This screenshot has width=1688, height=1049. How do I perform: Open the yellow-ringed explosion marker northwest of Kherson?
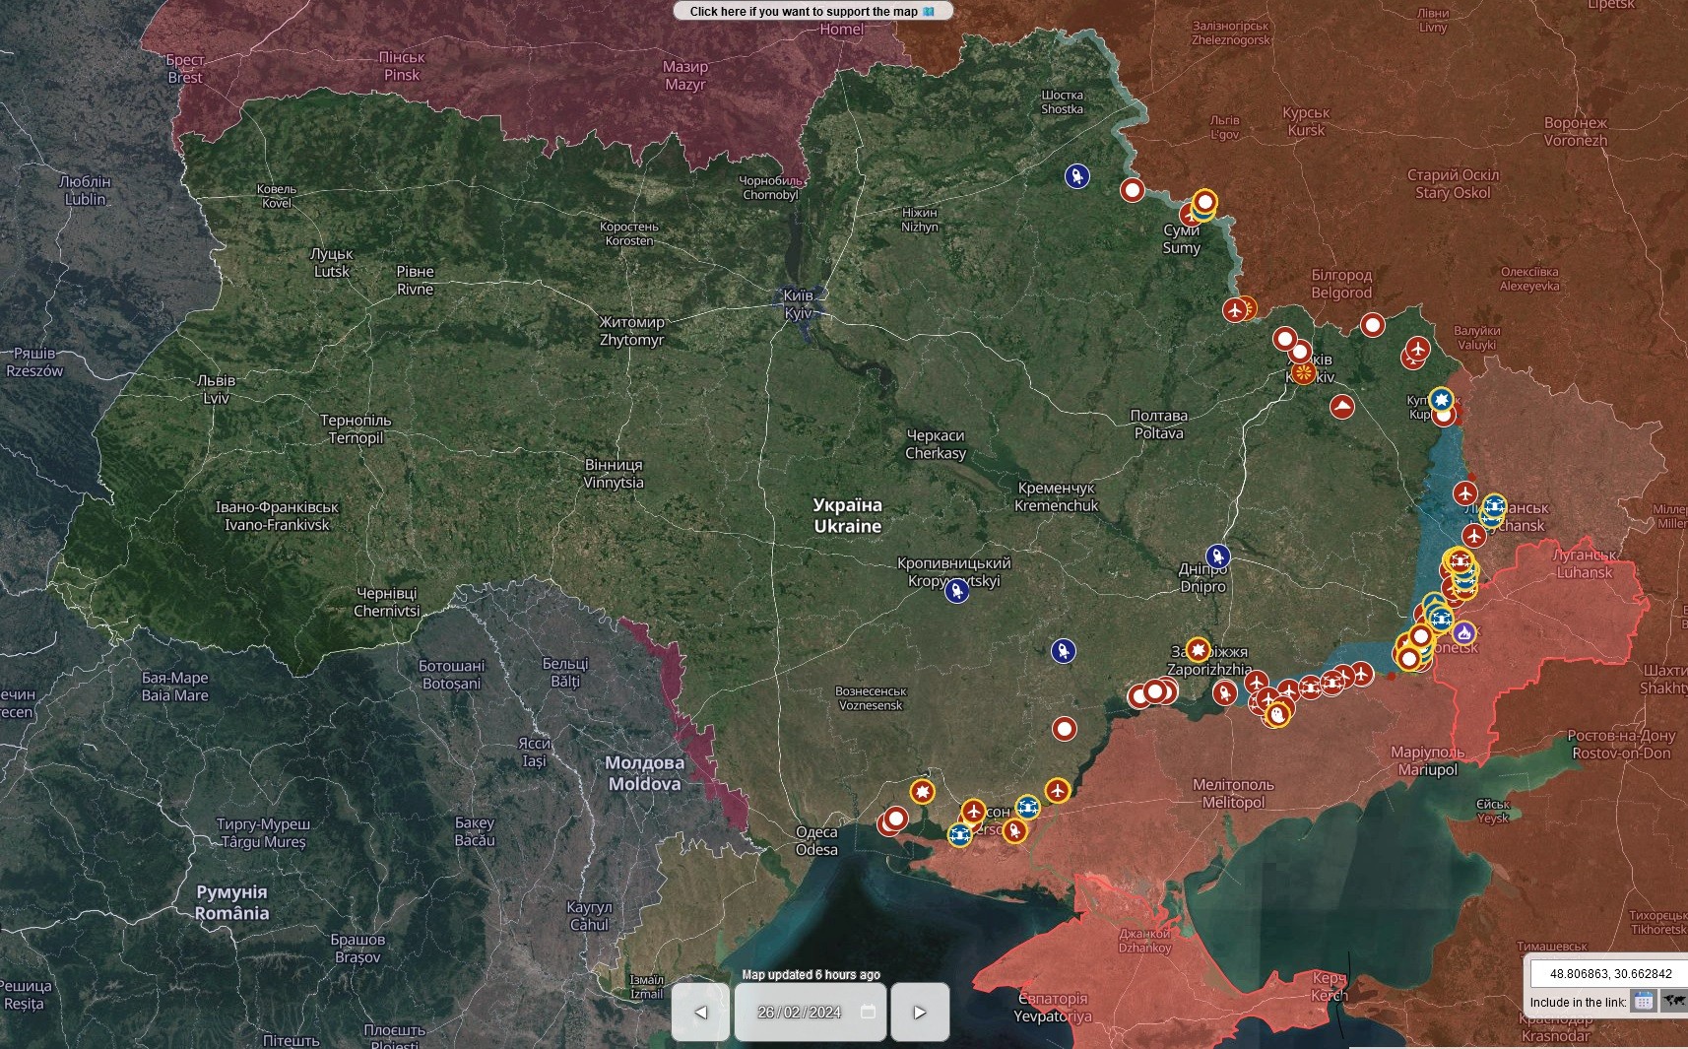click(x=922, y=791)
